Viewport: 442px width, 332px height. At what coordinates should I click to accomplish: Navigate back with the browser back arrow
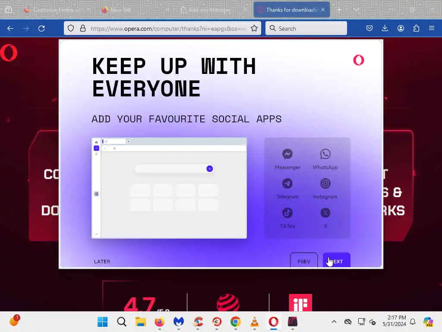10,28
